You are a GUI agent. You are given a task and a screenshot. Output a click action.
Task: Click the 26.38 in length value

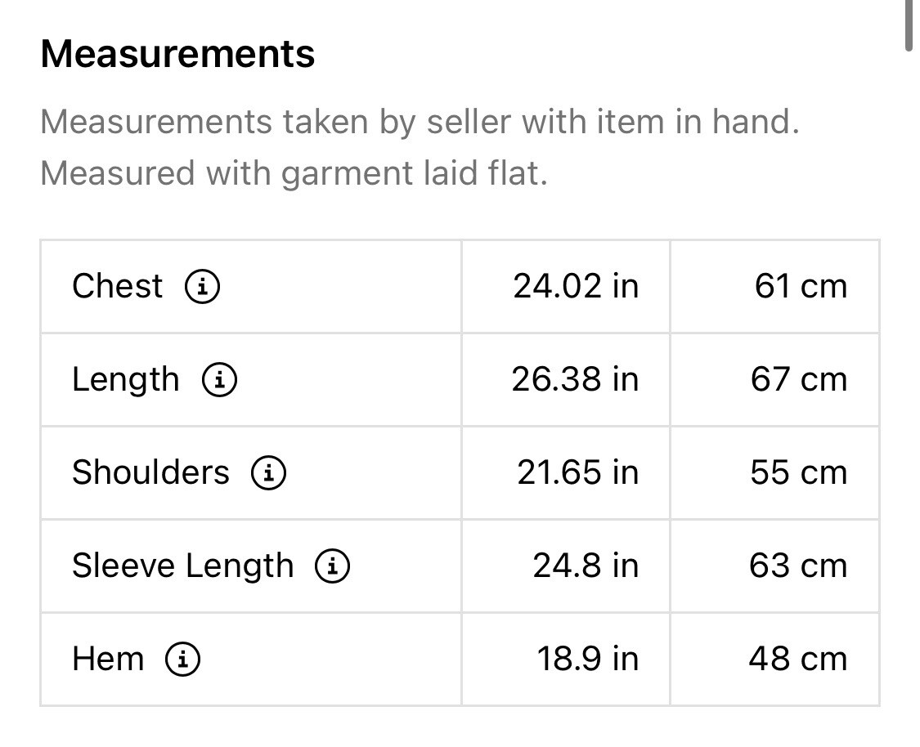(575, 379)
